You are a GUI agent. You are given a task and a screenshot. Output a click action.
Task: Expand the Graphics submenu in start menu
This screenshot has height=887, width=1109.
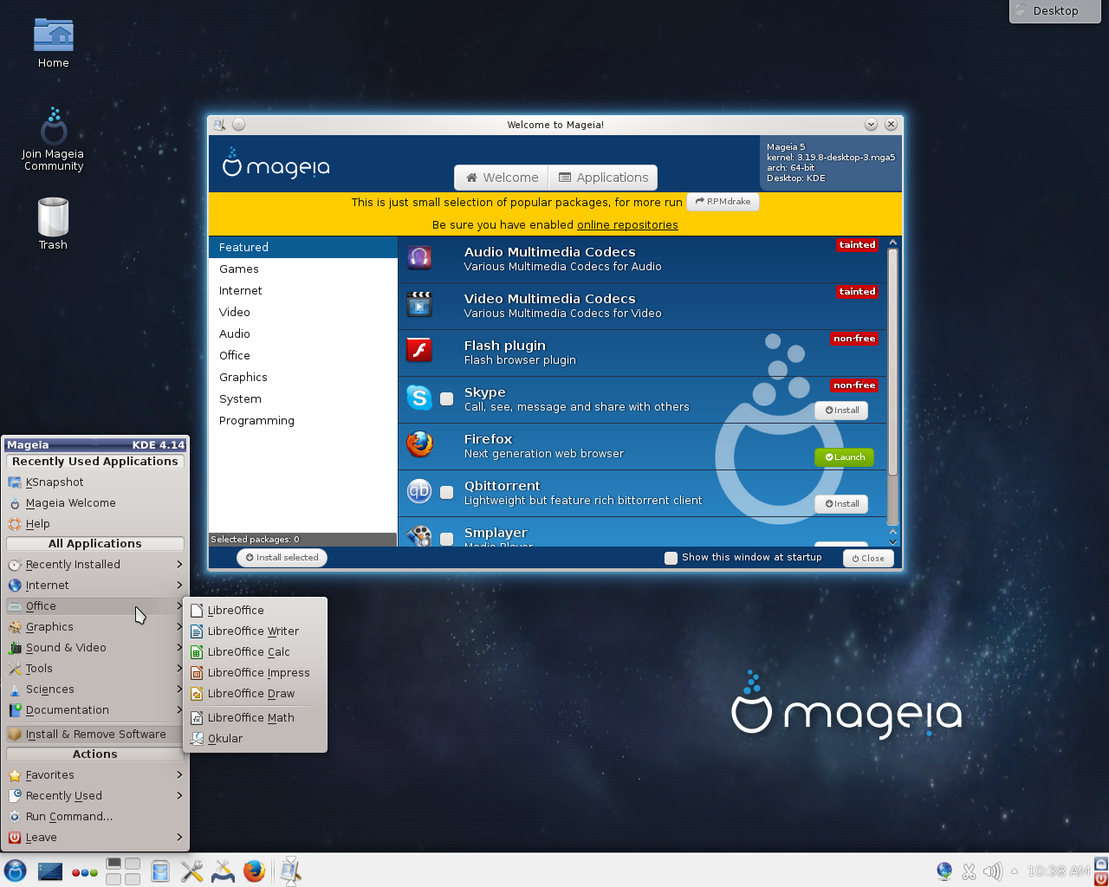pyautogui.click(x=95, y=627)
